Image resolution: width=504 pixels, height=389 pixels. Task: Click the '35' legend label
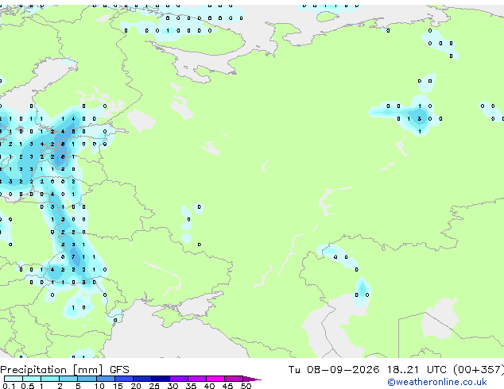tap(191, 386)
